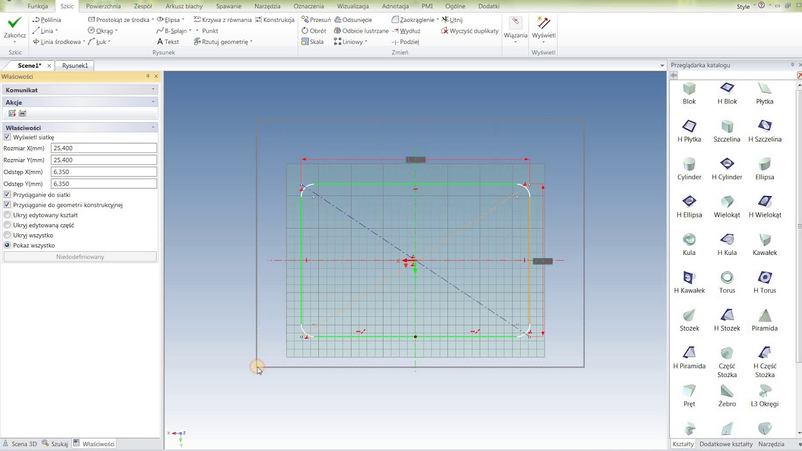This screenshot has height=451, width=802.
Task: Toggle the Konstrukcja tool
Action: tap(274, 20)
